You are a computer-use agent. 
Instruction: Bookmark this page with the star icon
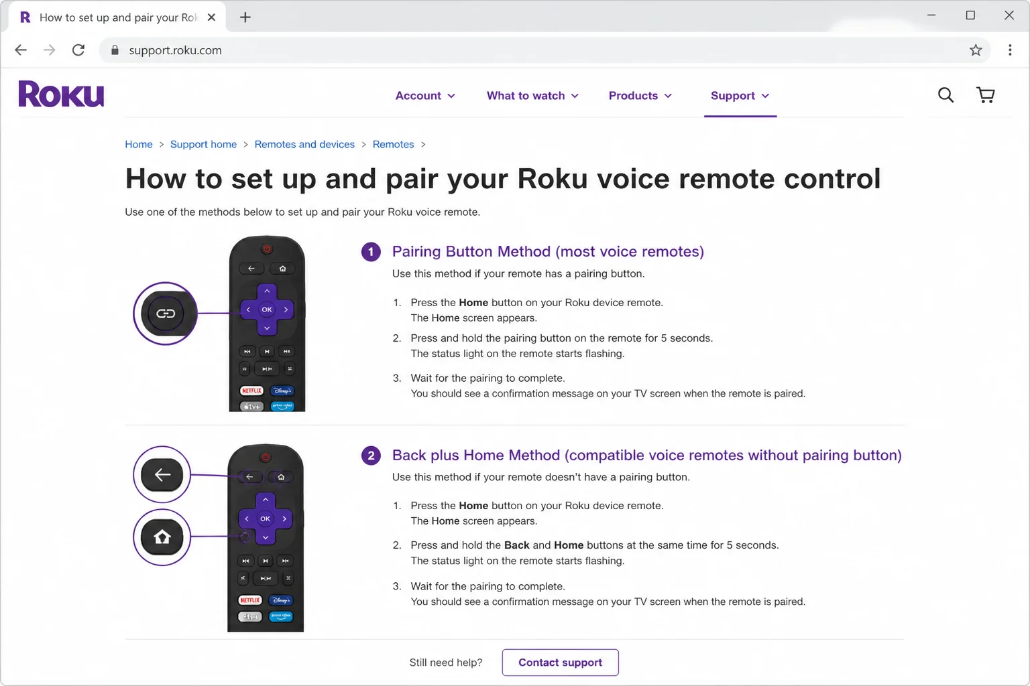976,50
